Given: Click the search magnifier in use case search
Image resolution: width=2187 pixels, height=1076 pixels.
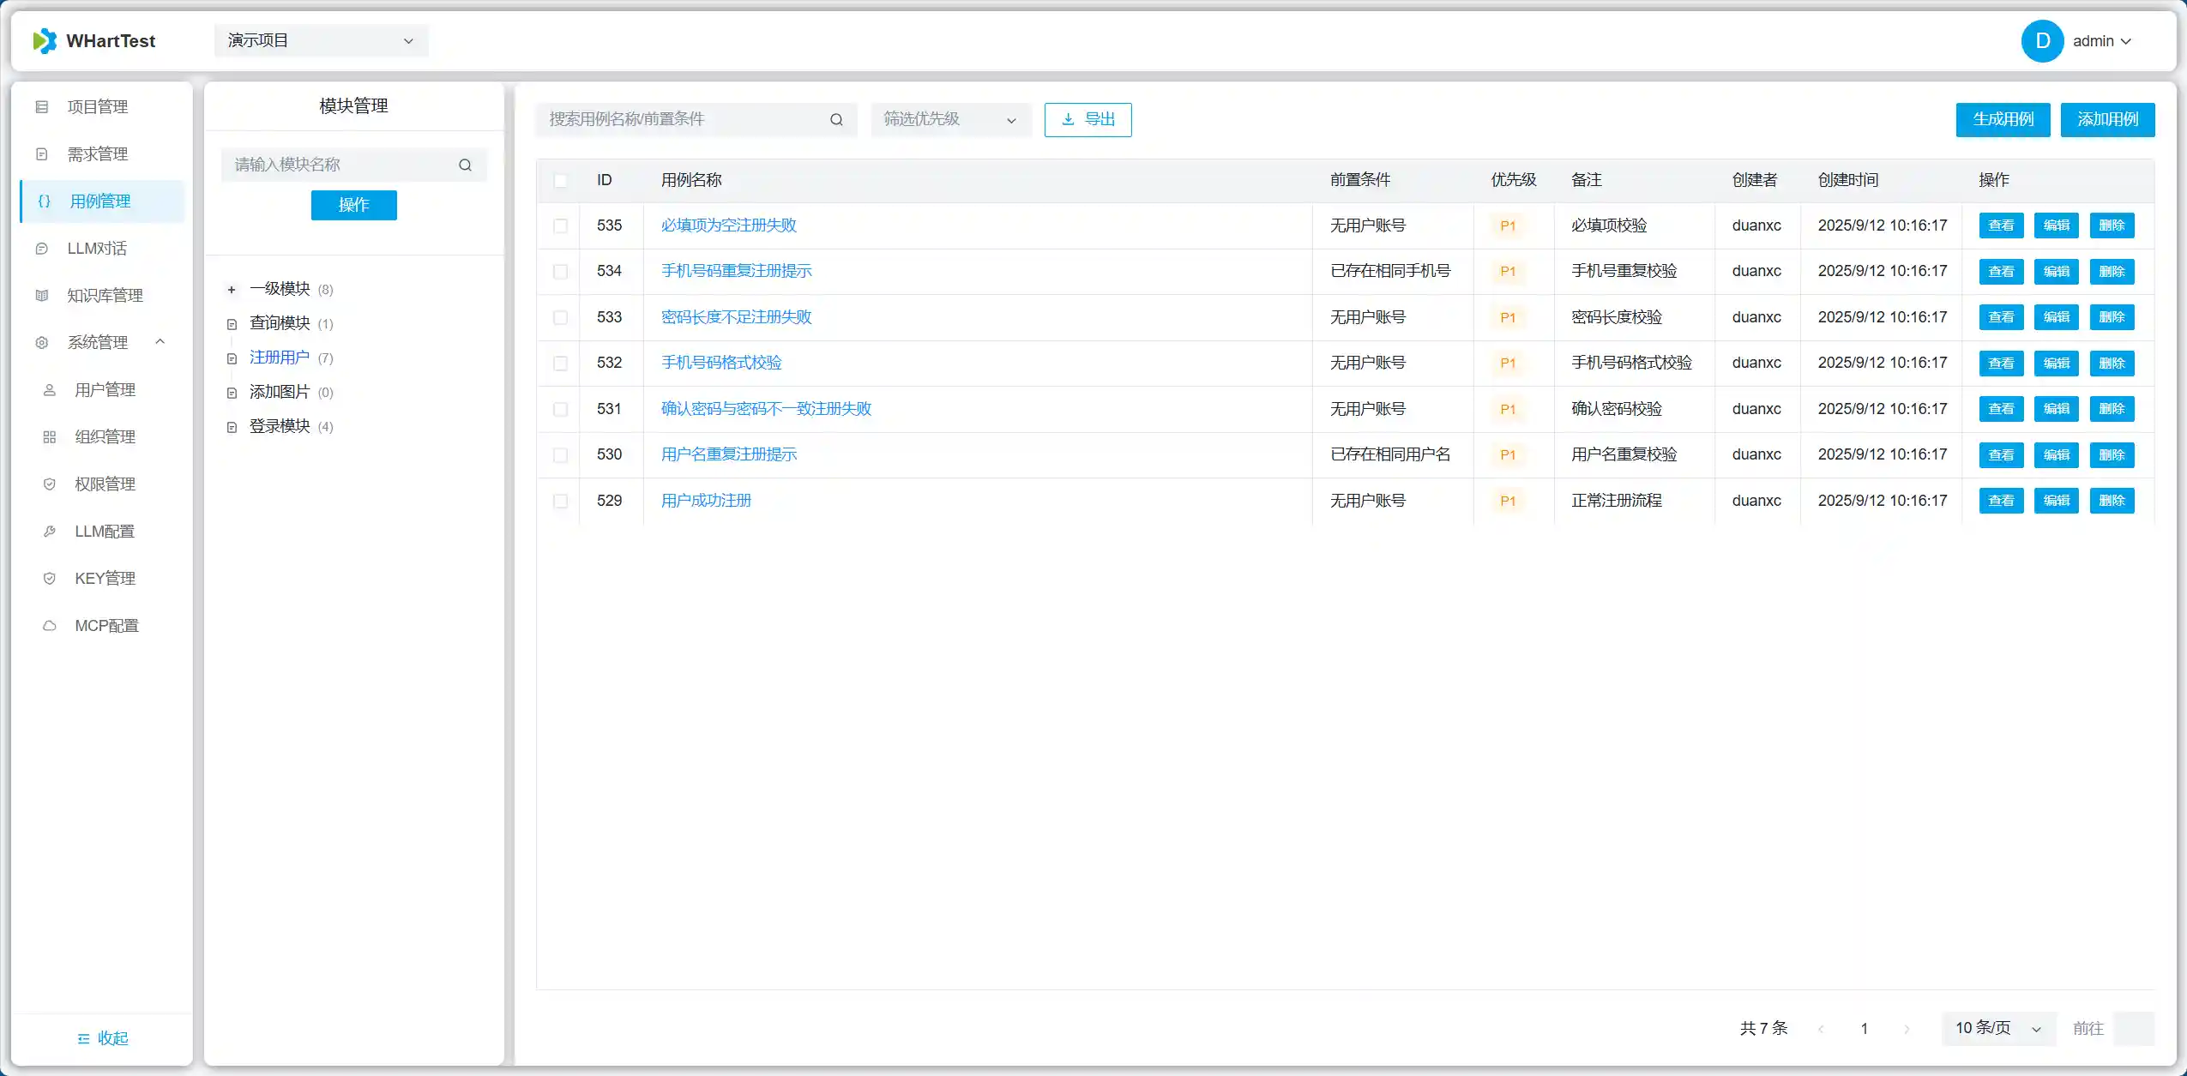Looking at the screenshot, I should pos(836,120).
